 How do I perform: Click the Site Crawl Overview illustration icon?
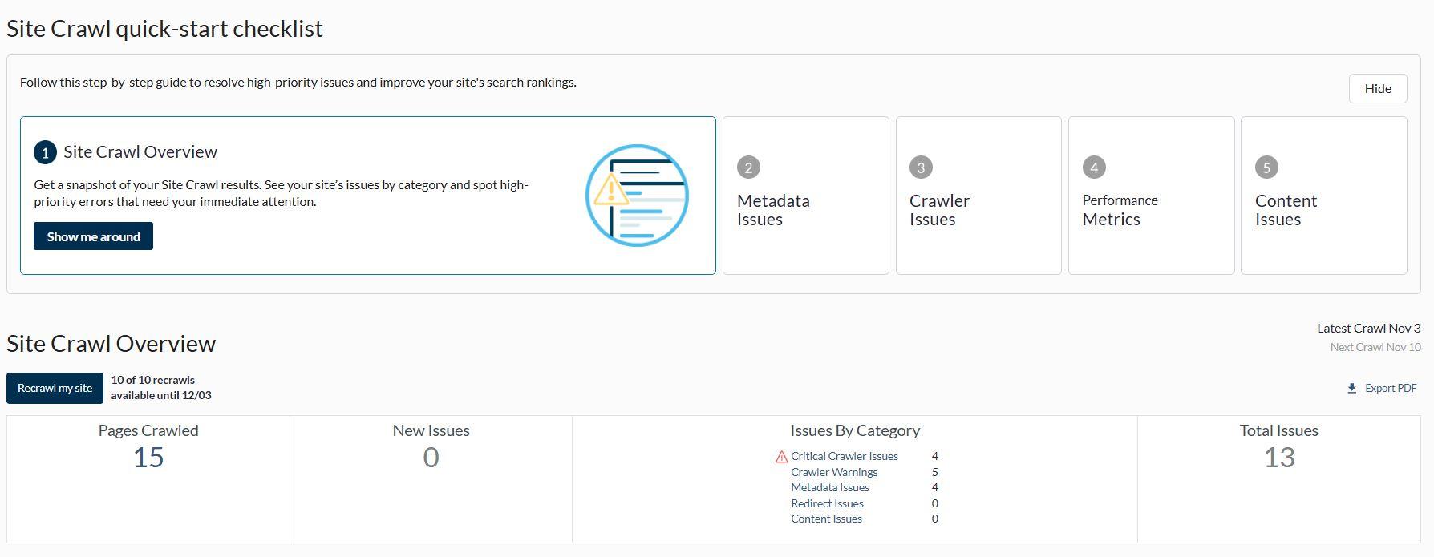pyautogui.click(x=637, y=195)
